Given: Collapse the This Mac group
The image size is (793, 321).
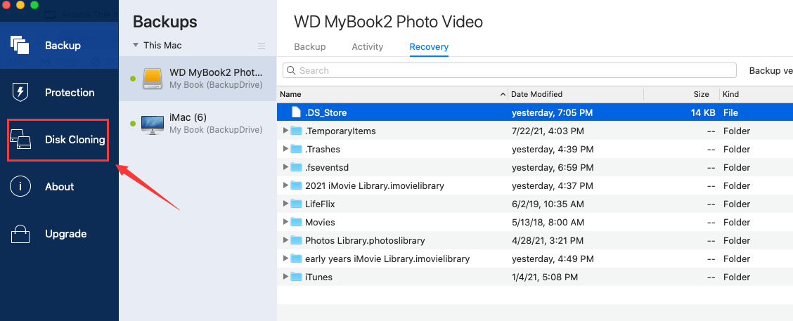Looking at the screenshot, I should click(136, 45).
